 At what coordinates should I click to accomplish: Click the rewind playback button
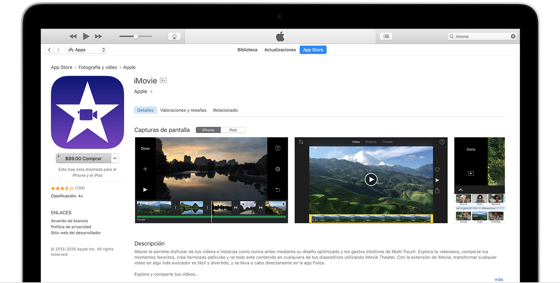73,36
